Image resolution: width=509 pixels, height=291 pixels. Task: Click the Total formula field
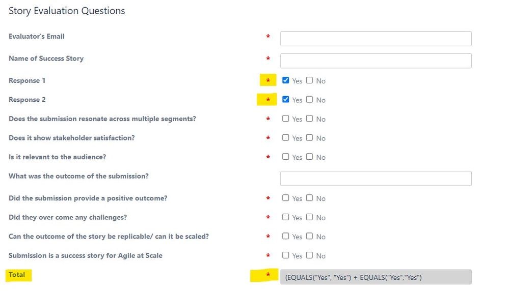pos(376,277)
